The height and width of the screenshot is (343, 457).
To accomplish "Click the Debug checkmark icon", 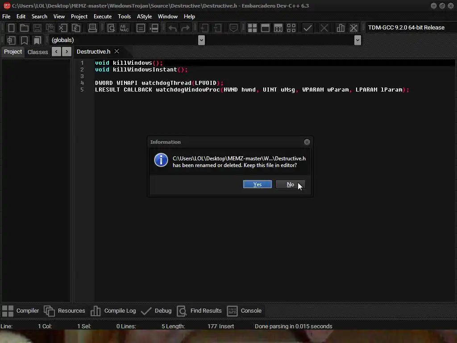I will (308, 28).
